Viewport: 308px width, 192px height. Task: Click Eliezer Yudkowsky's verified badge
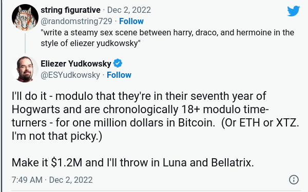[118, 63]
